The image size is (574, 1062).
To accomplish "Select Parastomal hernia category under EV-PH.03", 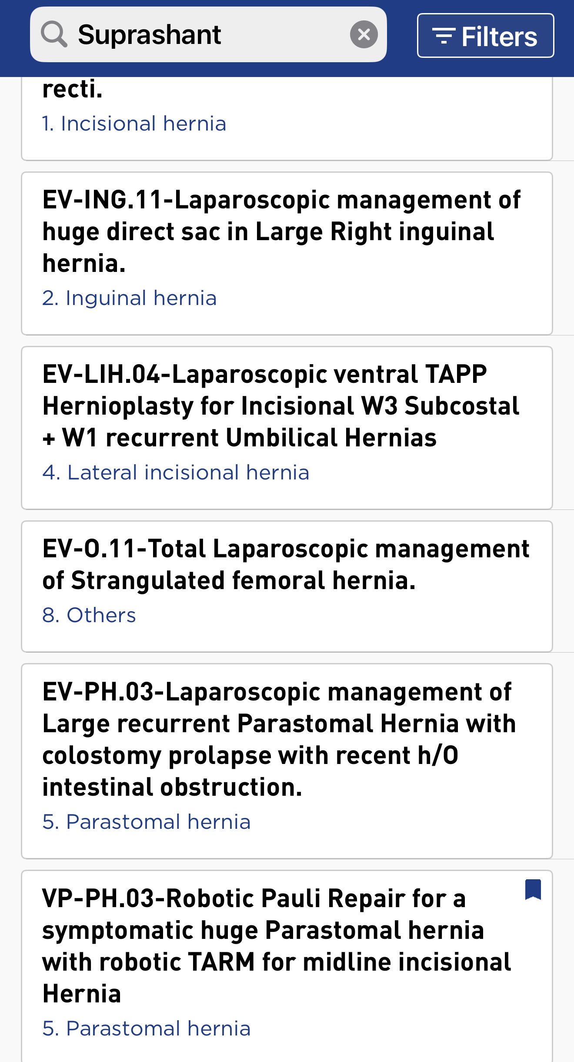I will point(146,822).
